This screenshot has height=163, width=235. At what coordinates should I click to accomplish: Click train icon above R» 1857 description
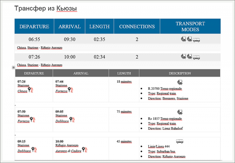point(180,112)
